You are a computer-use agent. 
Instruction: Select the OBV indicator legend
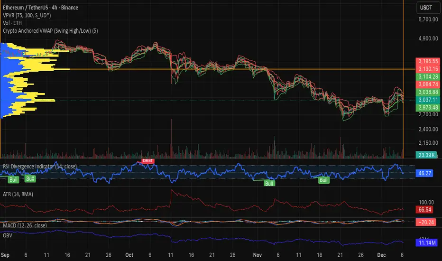8,235
